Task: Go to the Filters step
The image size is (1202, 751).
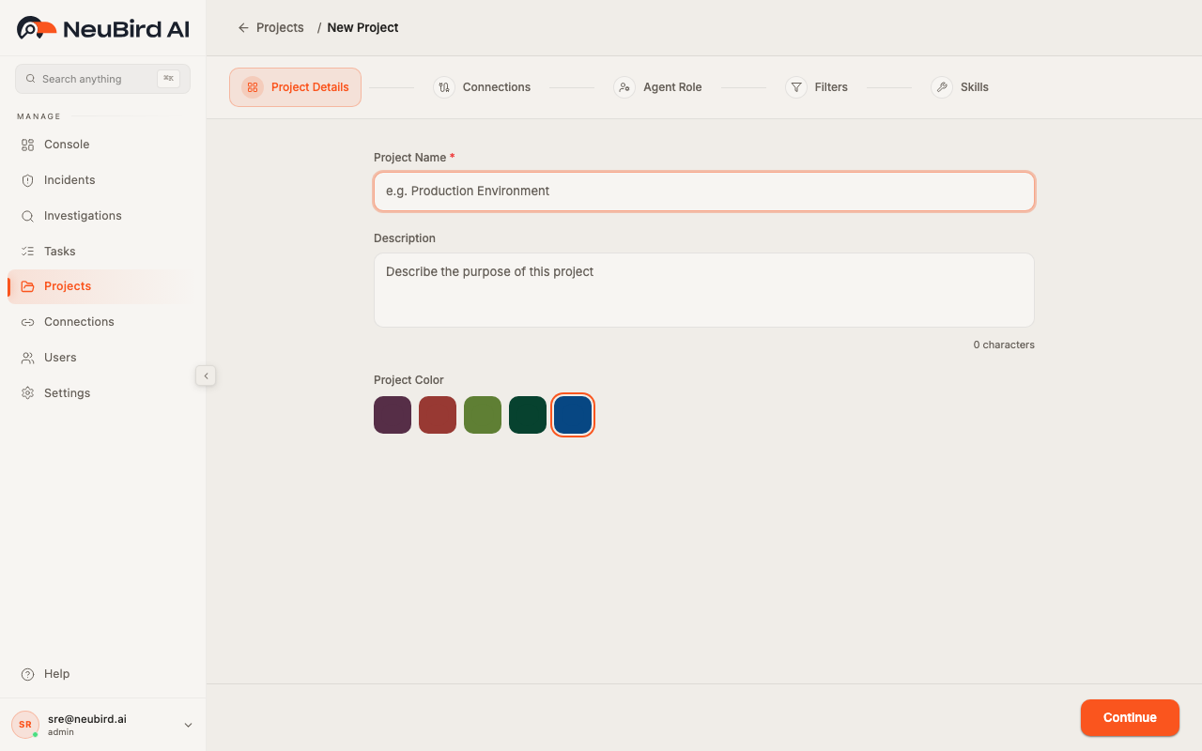Action: 817,86
